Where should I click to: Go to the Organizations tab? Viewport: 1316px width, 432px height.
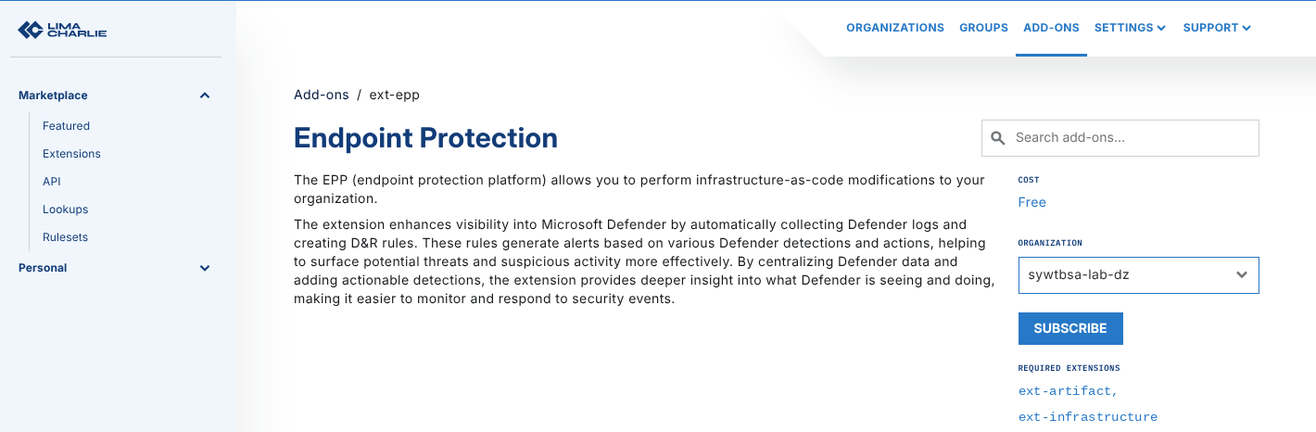[x=894, y=28]
